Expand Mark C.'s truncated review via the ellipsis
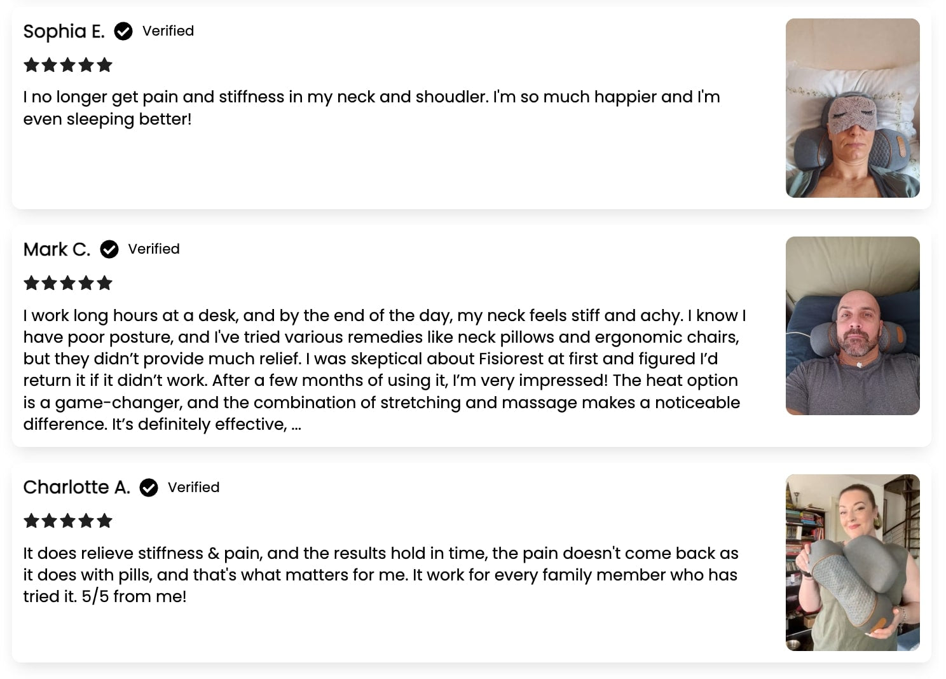The height and width of the screenshot is (679, 946). pyautogui.click(x=296, y=425)
